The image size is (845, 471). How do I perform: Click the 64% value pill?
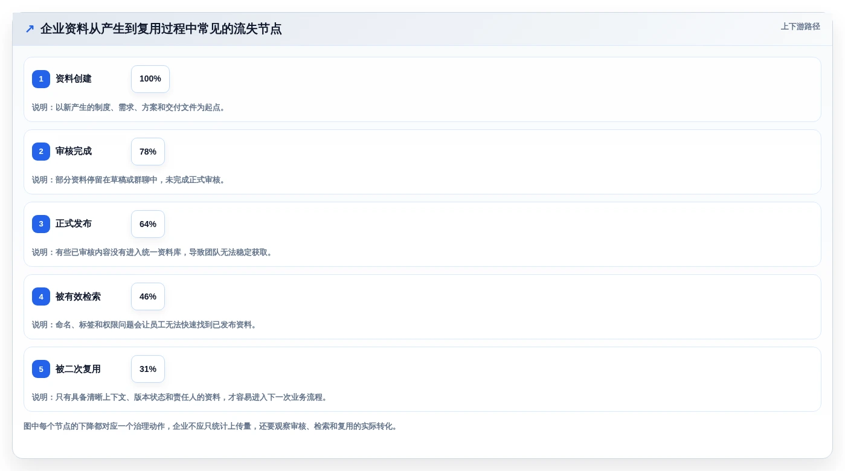(148, 224)
